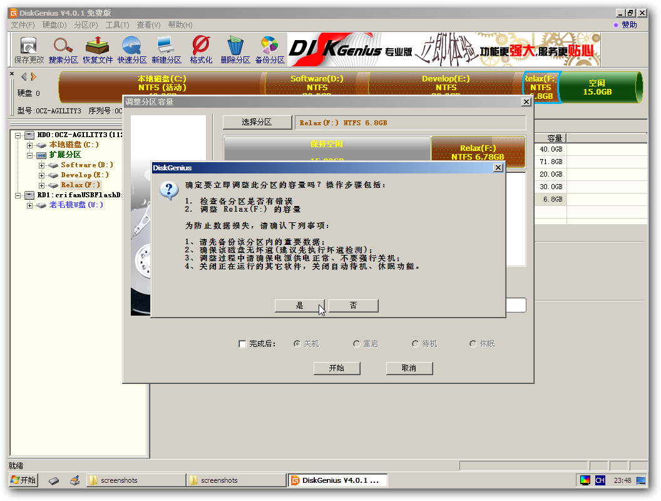Click the 容量 column header

coord(551,138)
